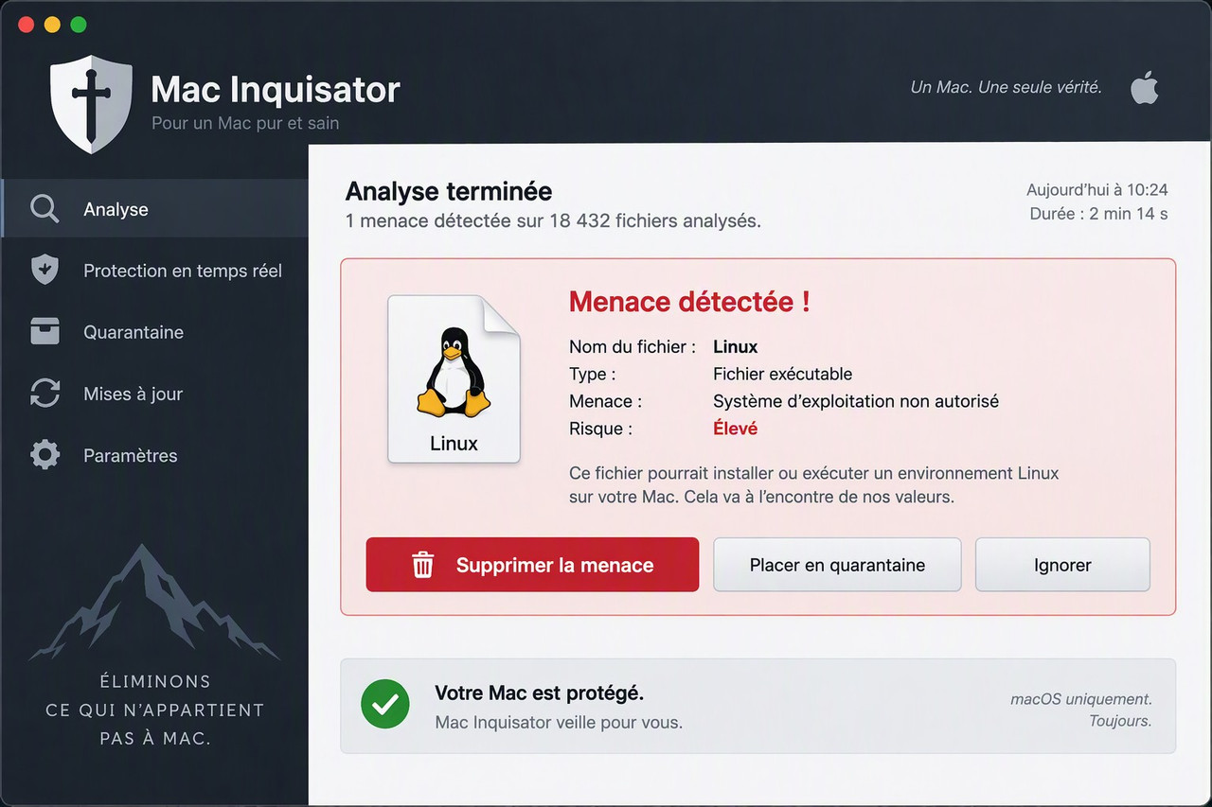This screenshot has height=807, width=1212.
Task: Open Paramètres from the sidebar
Action: (154, 455)
